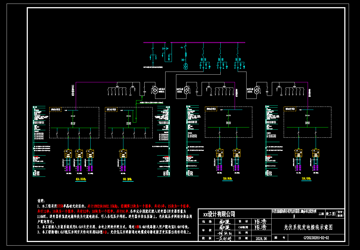Screen dimensions: 360x250
Task: Select the cyan transformer symbol below the top busbar
Action: [186, 66]
